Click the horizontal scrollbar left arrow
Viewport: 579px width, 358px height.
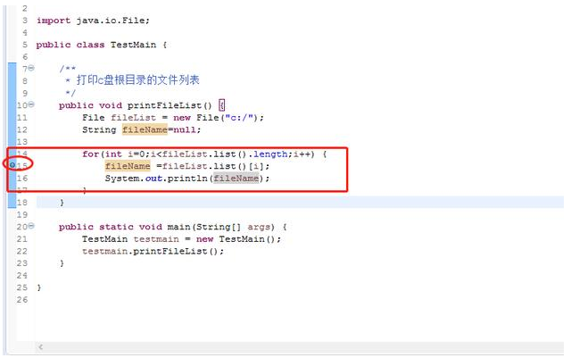coord(42,346)
